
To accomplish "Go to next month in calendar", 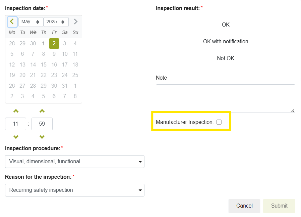I will click(75, 22).
